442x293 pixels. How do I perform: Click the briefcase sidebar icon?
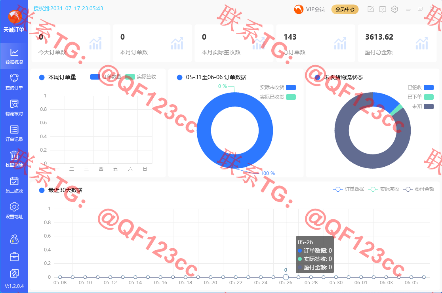(x=14, y=257)
